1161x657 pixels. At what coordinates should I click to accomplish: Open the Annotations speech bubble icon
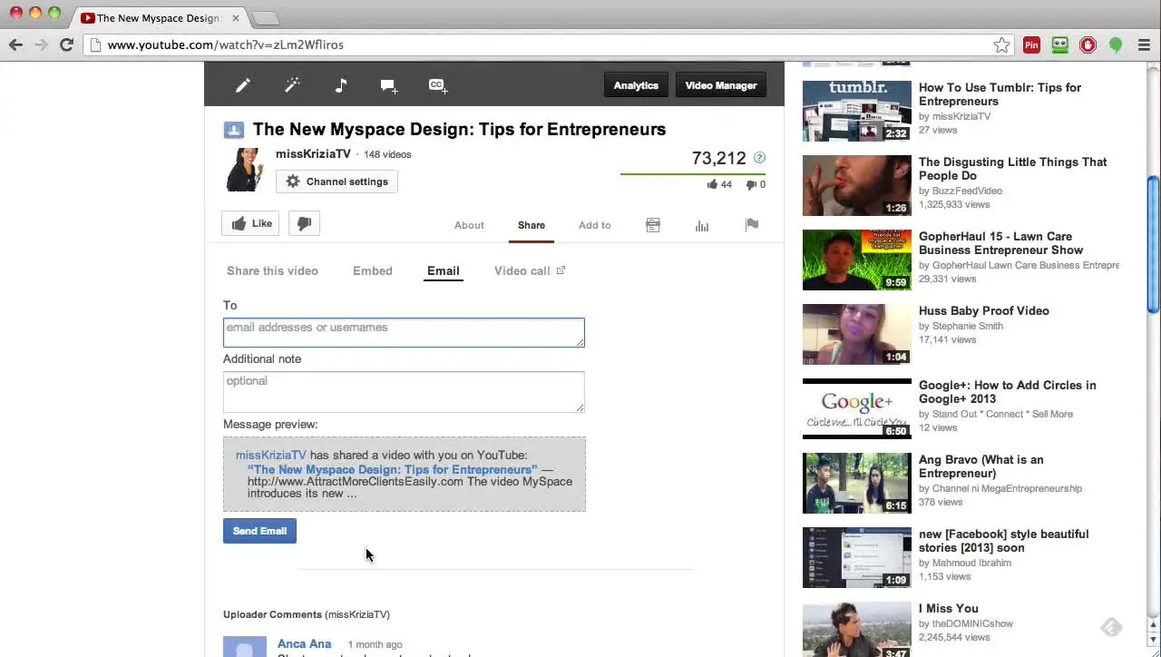pos(389,85)
